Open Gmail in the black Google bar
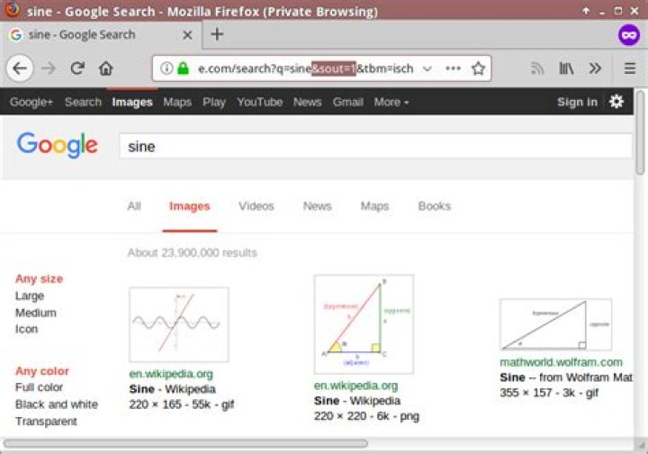This screenshot has width=648, height=454. click(x=348, y=102)
